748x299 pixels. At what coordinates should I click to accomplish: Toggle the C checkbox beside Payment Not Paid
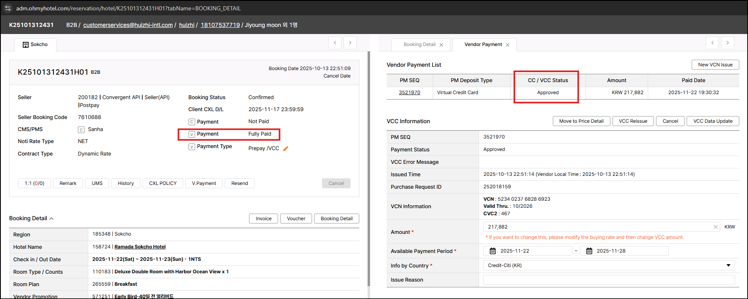coord(191,122)
